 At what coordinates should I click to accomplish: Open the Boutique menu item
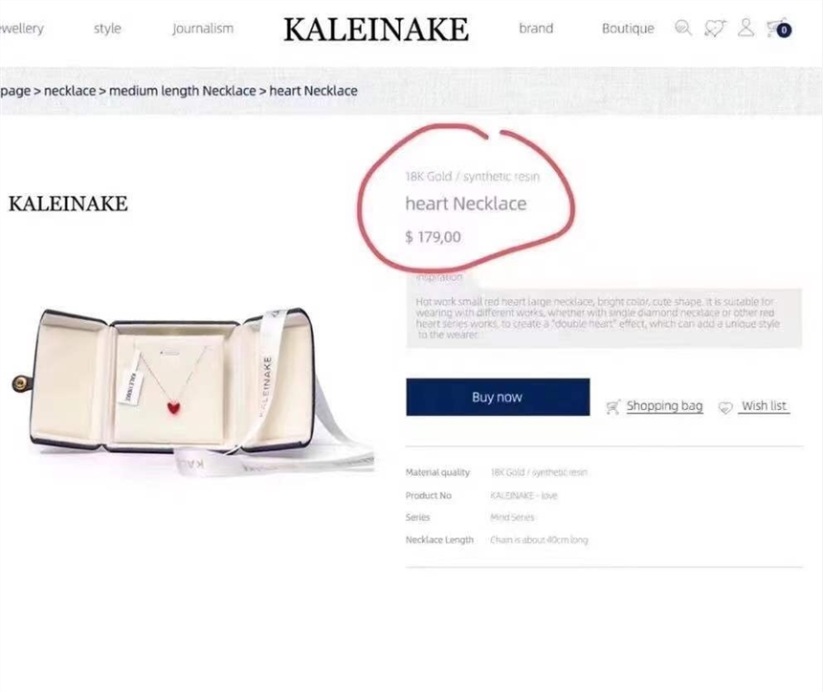tap(628, 29)
